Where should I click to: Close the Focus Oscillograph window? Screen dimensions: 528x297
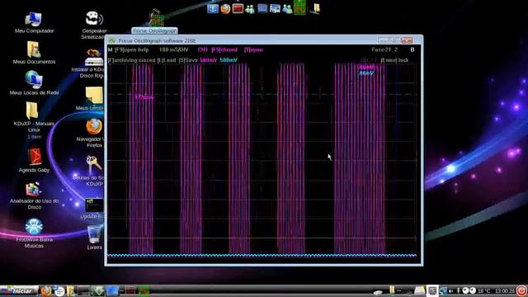pos(407,40)
